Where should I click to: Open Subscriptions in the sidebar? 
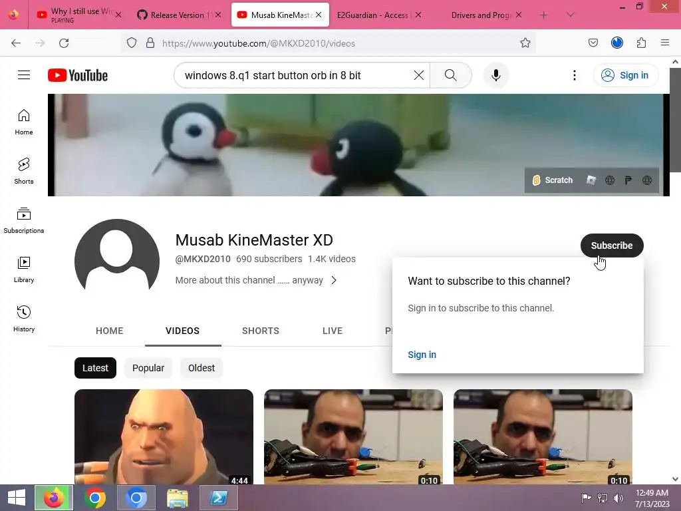tap(24, 220)
